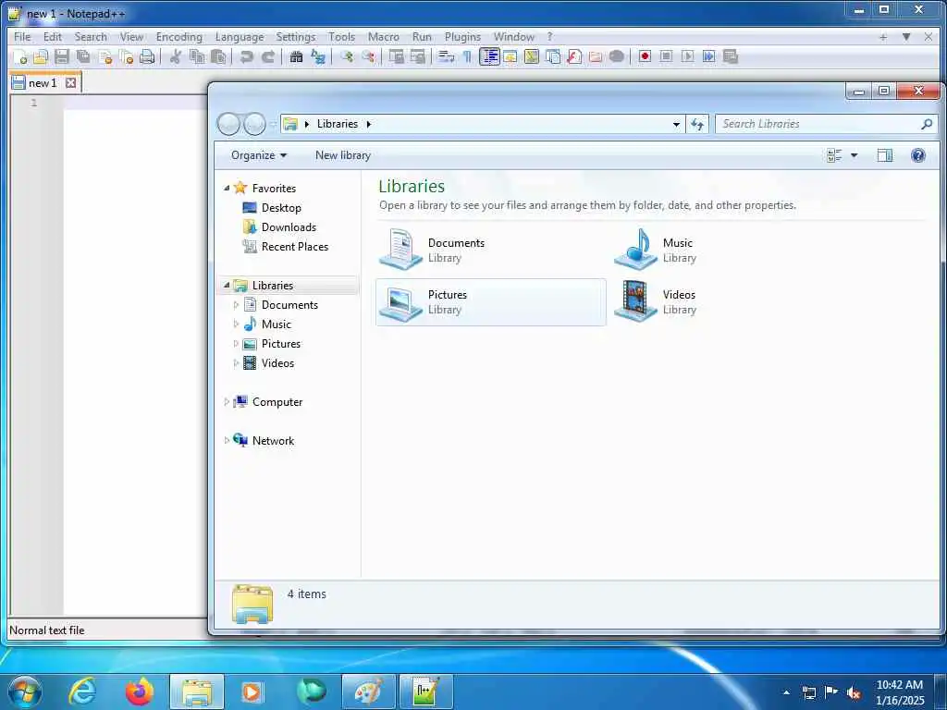Toggle Word wrap icon in Notepad++
The height and width of the screenshot is (710, 947).
(x=446, y=56)
